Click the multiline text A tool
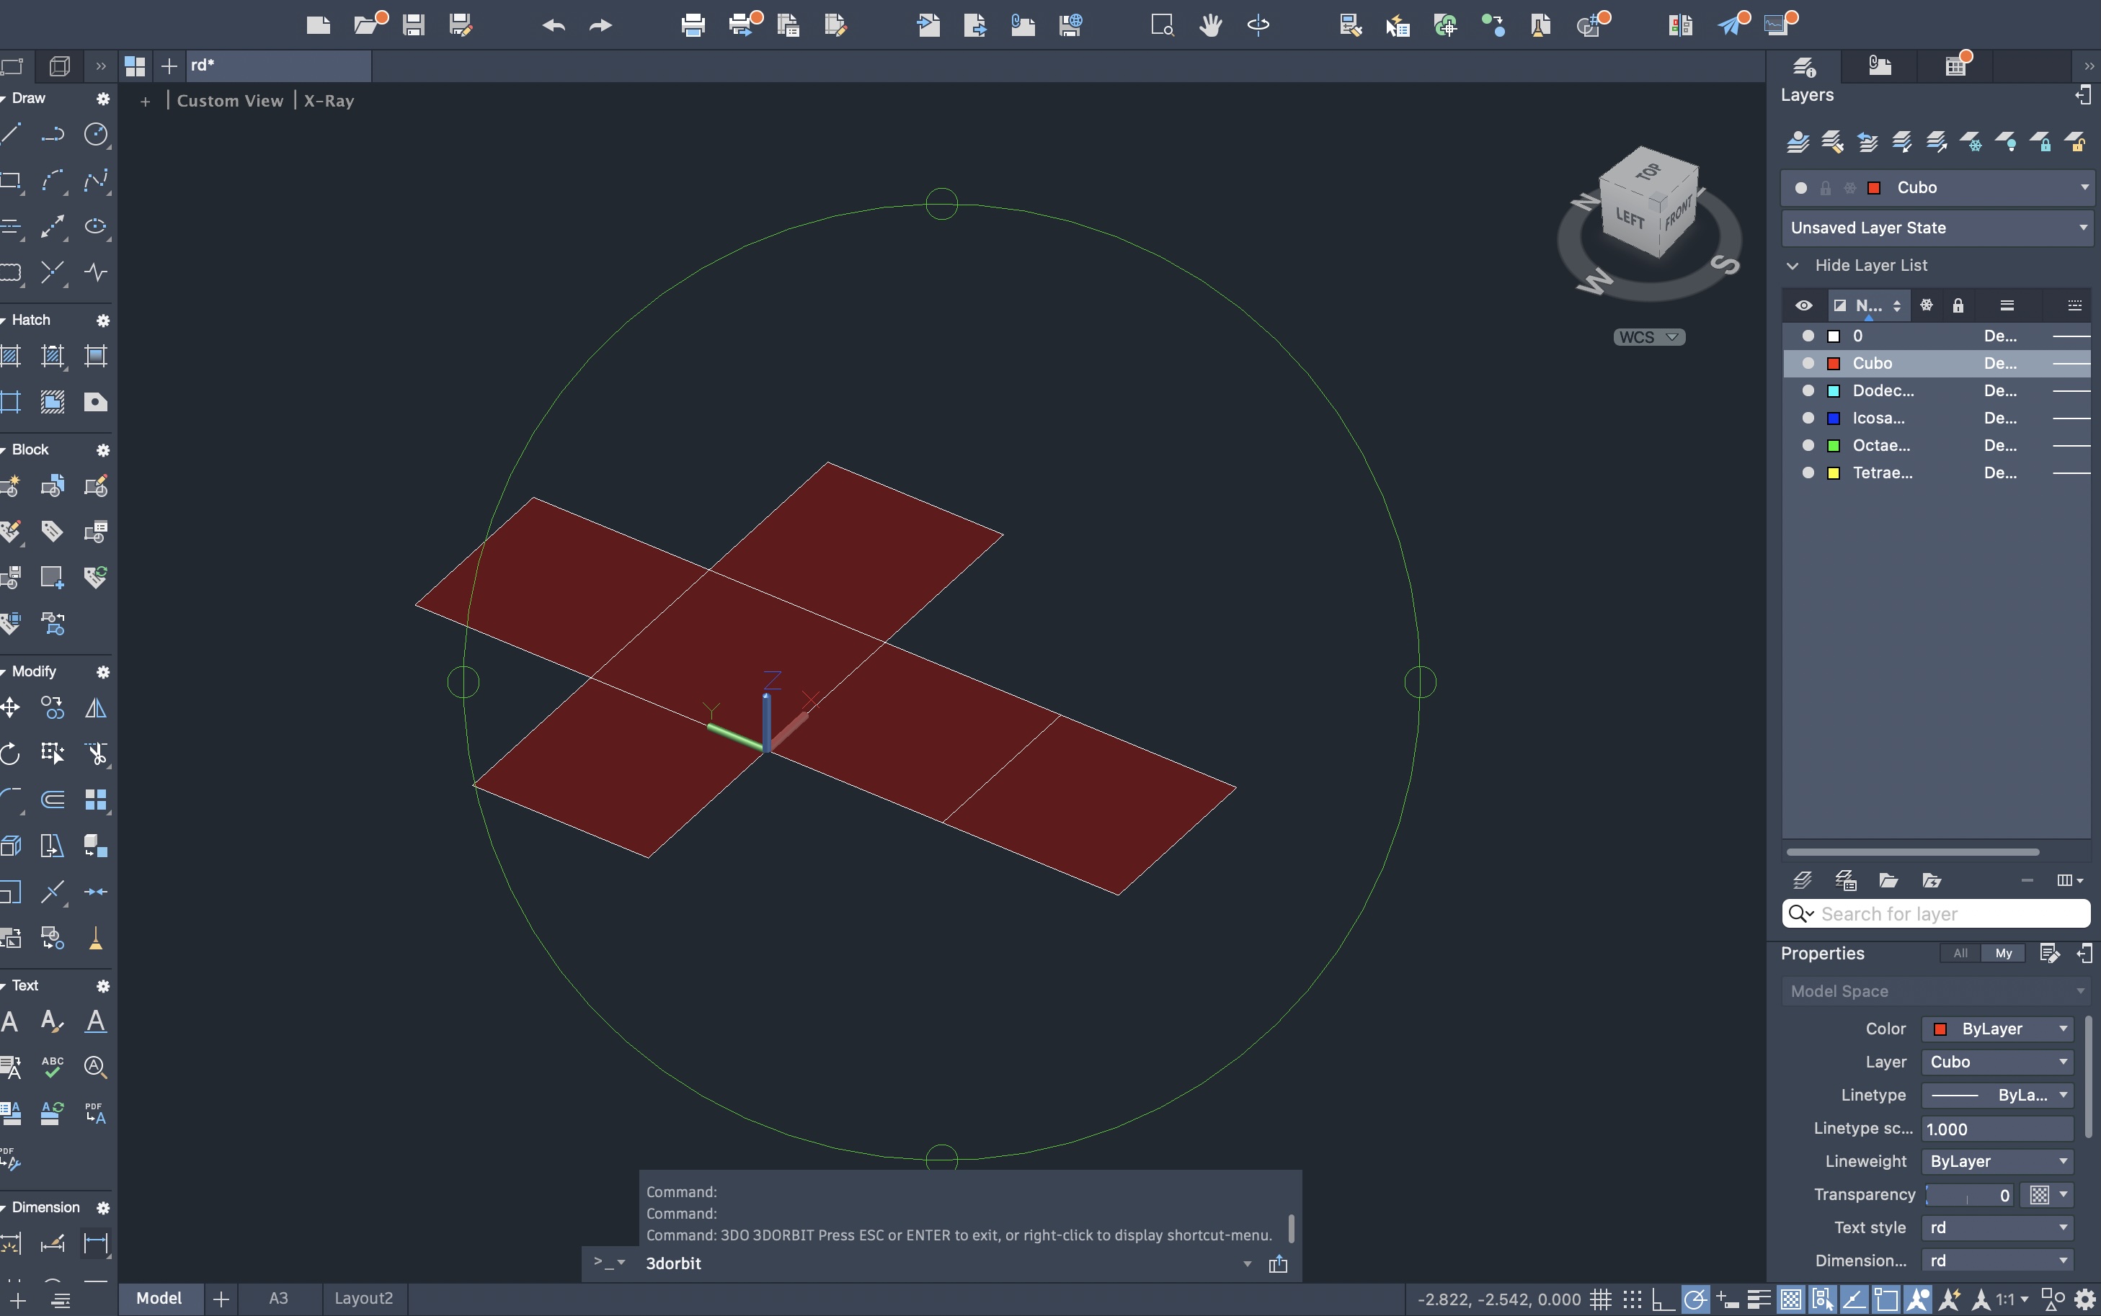The width and height of the screenshot is (2101, 1316). tap(10, 1021)
